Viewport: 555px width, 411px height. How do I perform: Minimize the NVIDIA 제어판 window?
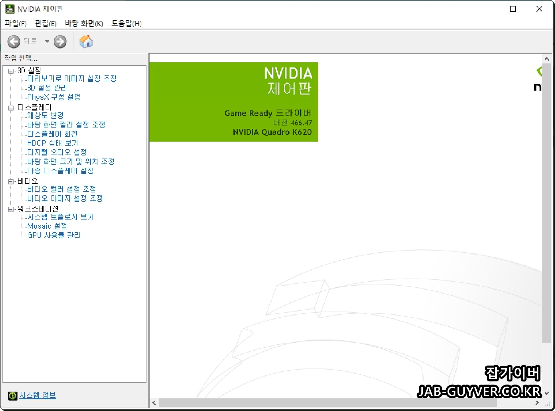pyautogui.click(x=487, y=9)
